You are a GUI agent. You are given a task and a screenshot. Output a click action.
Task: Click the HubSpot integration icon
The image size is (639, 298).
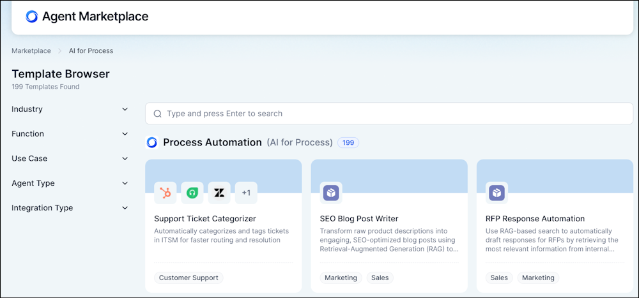[x=165, y=193]
